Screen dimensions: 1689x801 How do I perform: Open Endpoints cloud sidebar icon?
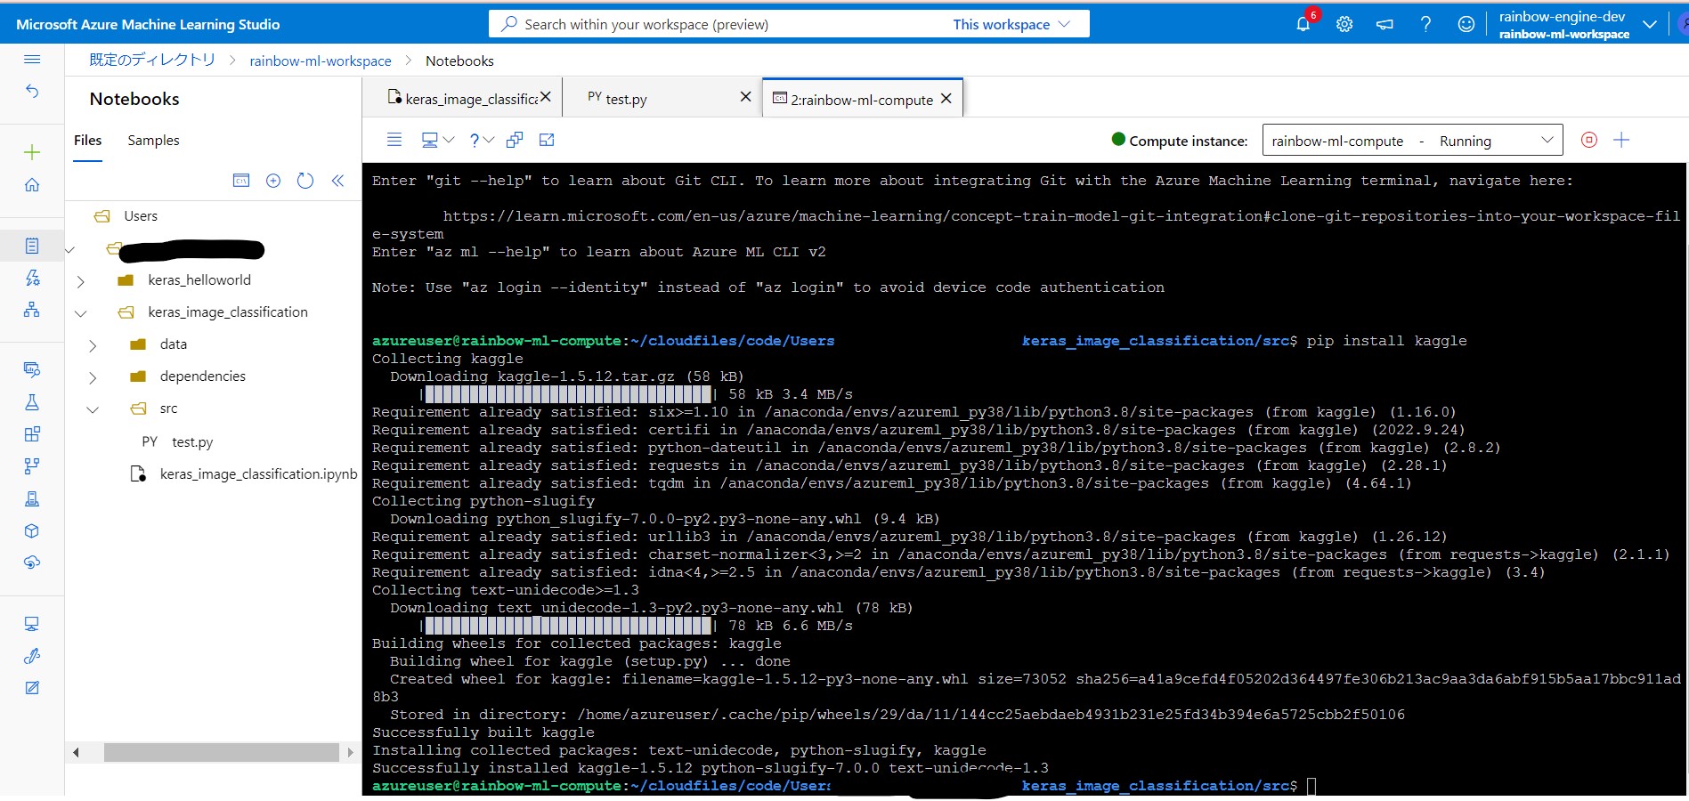(x=32, y=562)
